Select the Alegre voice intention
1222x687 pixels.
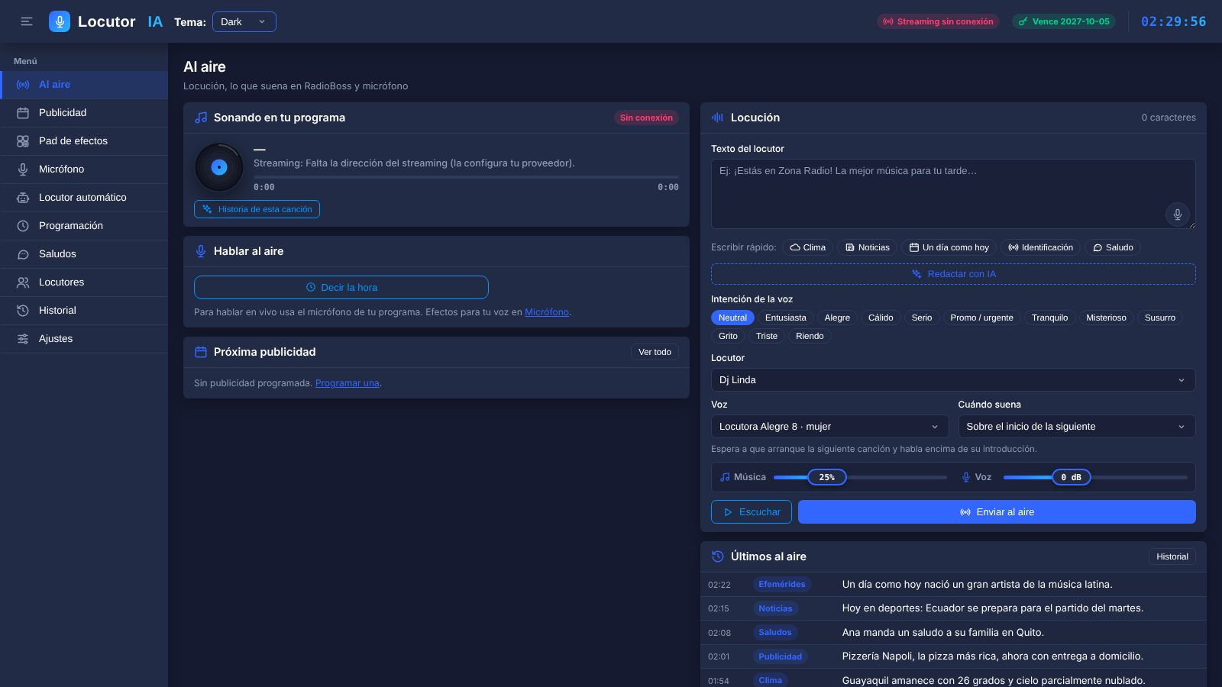(837, 318)
